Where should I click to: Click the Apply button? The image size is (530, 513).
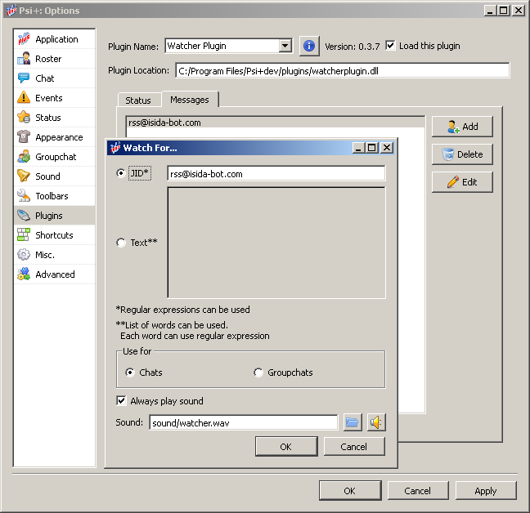pyautogui.click(x=485, y=491)
